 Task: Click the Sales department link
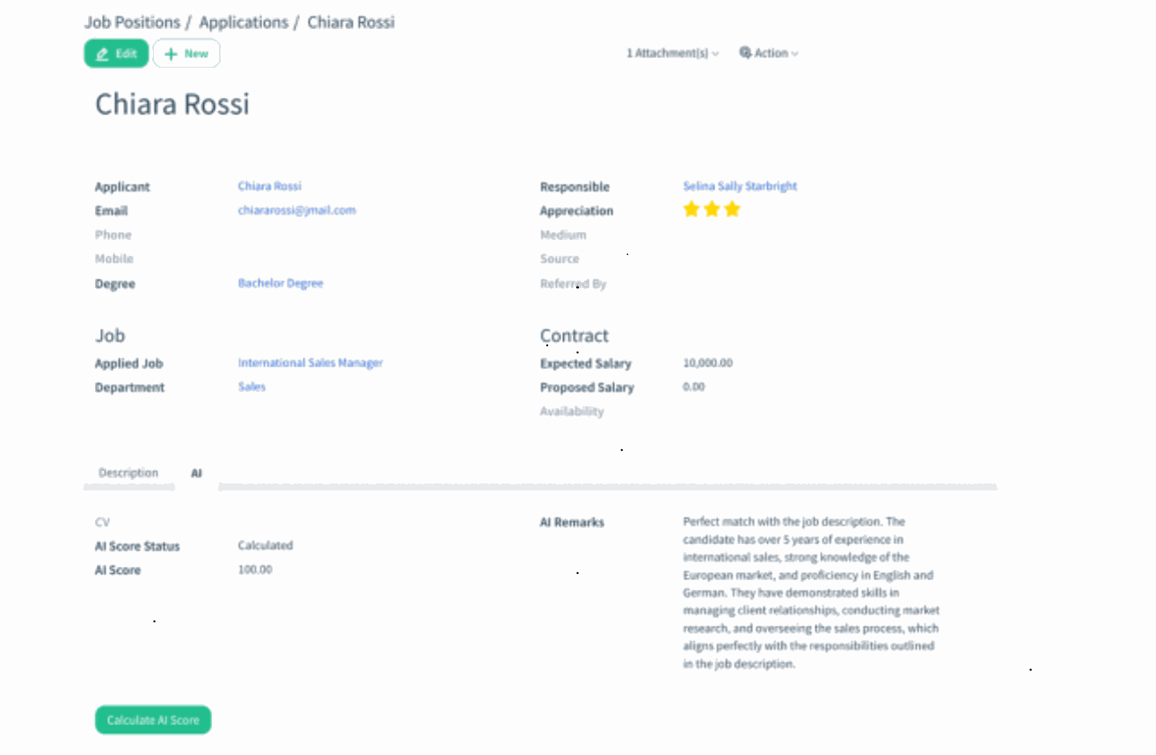[252, 387]
